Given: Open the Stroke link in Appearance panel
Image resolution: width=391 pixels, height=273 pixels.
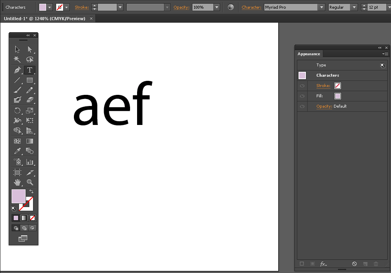Looking at the screenshot, I should pyautogui.click(x=323, y=86).
